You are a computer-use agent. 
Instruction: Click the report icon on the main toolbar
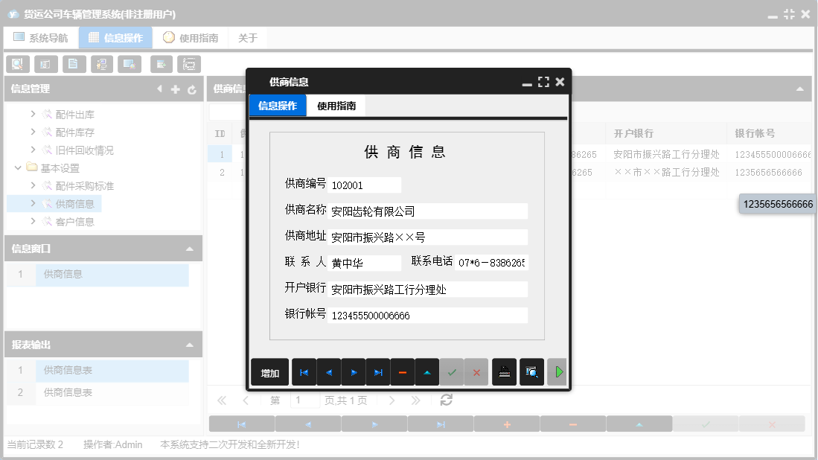(45, 64)
